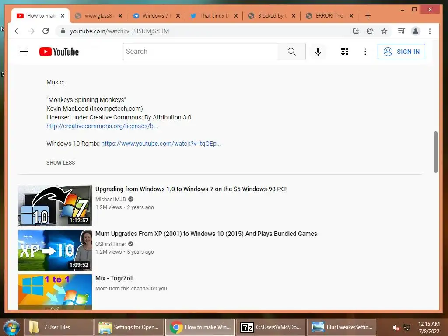Switch to Settings for Open... taskbar window
This screenshot has width=448, height=336.
(x=129, y=327)
